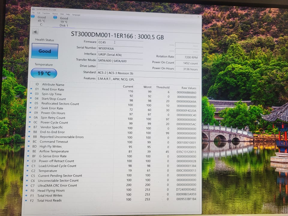Viewport: 288px width, 216px height.
Task: Click status dot for Load/Unload Cycle Count
Action: click(28, 166)
